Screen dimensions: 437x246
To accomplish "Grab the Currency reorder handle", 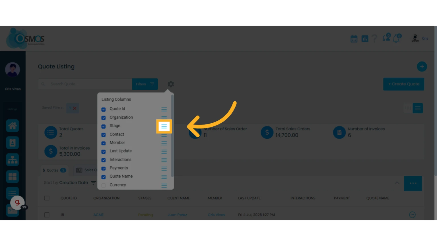I will coord(164,186).
